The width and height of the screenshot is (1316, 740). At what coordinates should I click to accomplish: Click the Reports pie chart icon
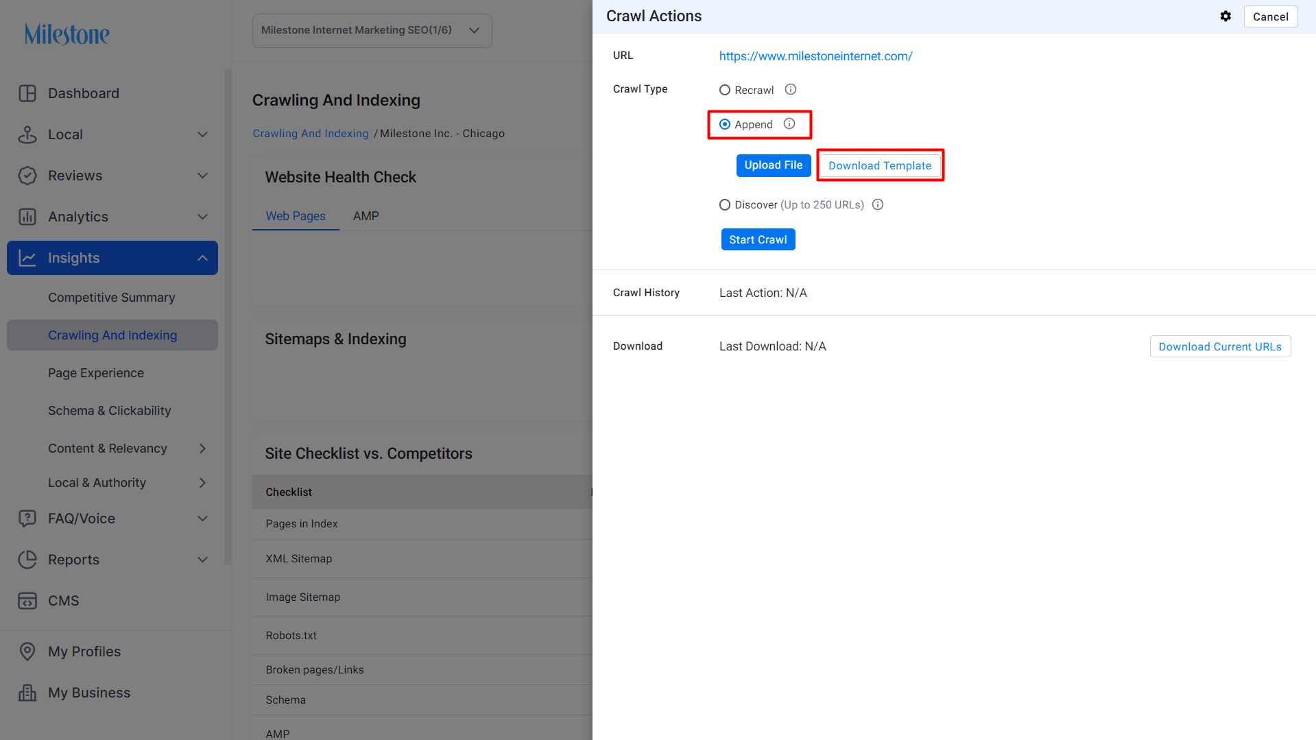27,560
